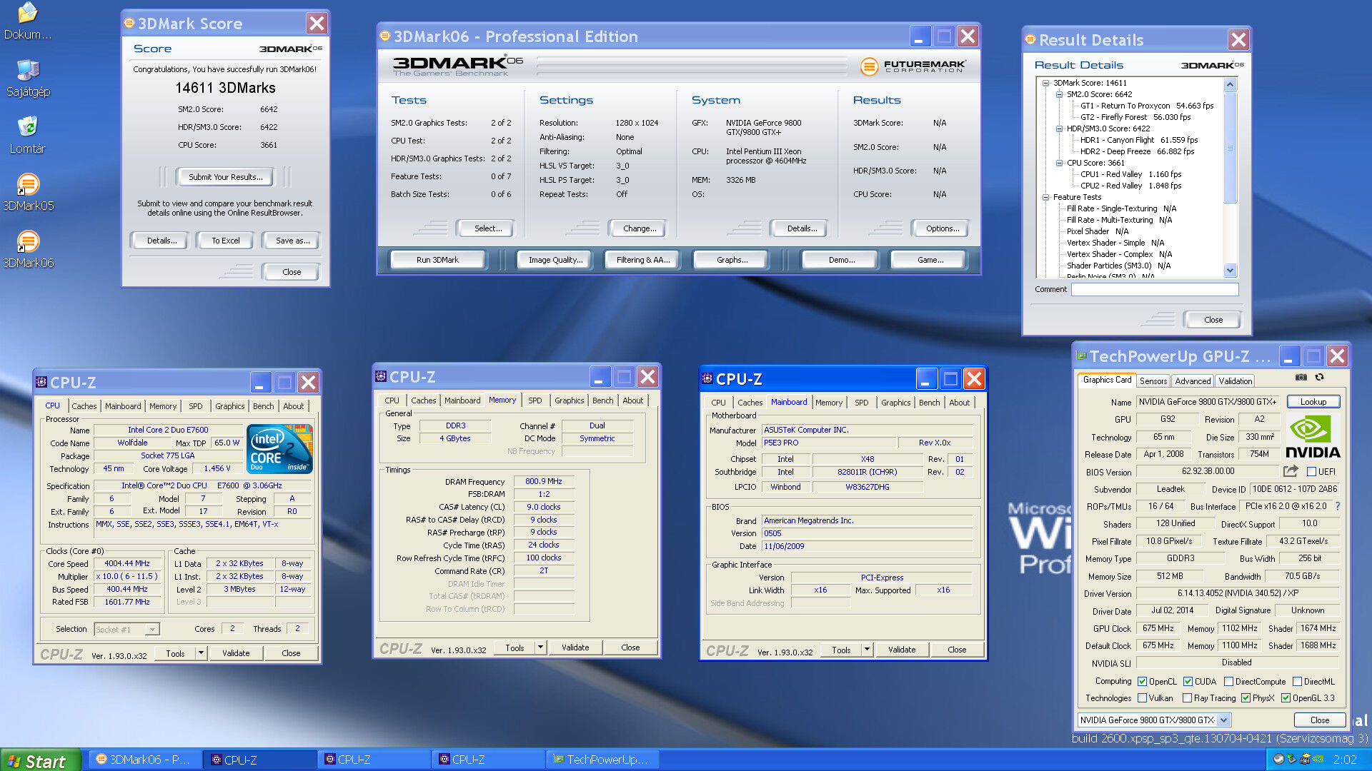Toggle the CUDA checkbox

point(1188,682)
